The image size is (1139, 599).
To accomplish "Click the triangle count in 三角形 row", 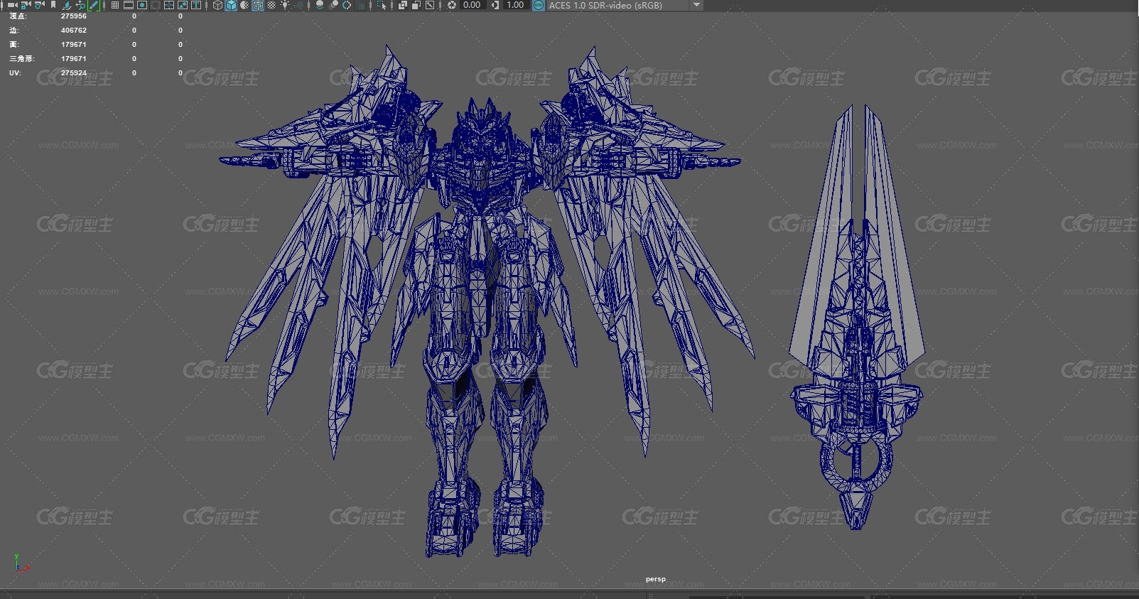I will tap(74, 58).
